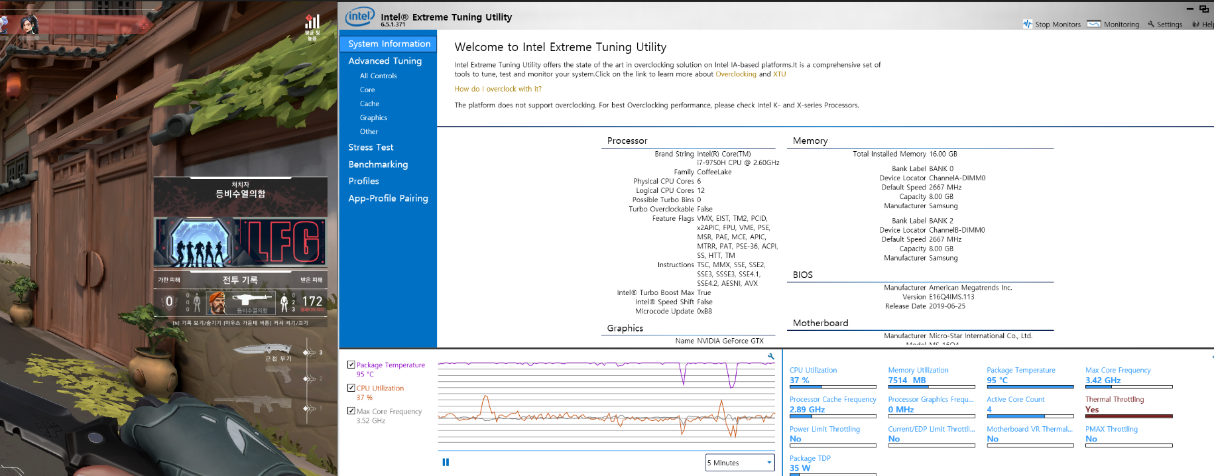Viewport: 1214px width, 476px height.
Task: Click the Package TDP 35 W tile
Action: click(x=833, y=465)
